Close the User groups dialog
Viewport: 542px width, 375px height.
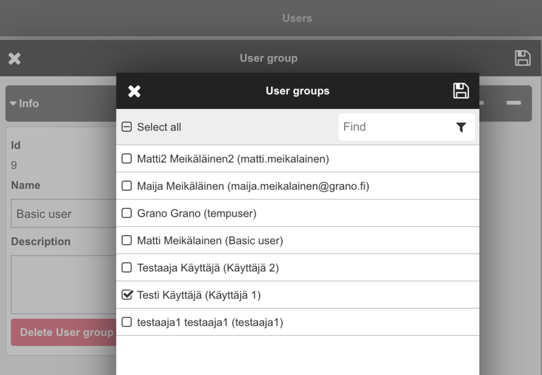click(134, 91)
